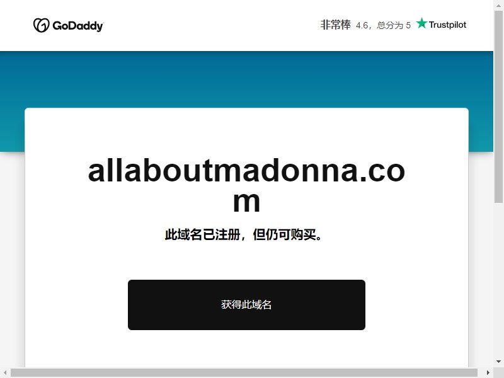504x378 pixels.
Task: Click the green Trustpilot star icon
Action: tap(421, 23)
